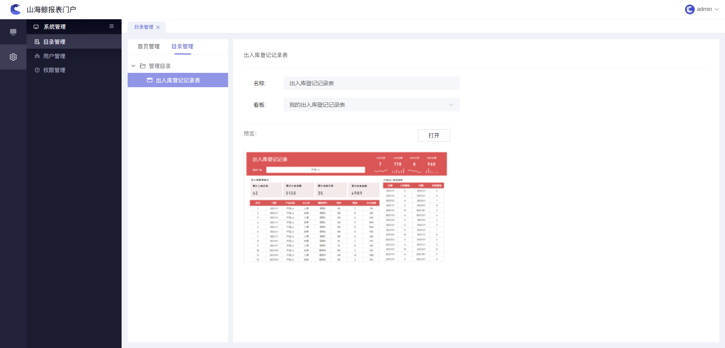Click the admin username text
Screen dimensions: 725x348
[704, 9]
